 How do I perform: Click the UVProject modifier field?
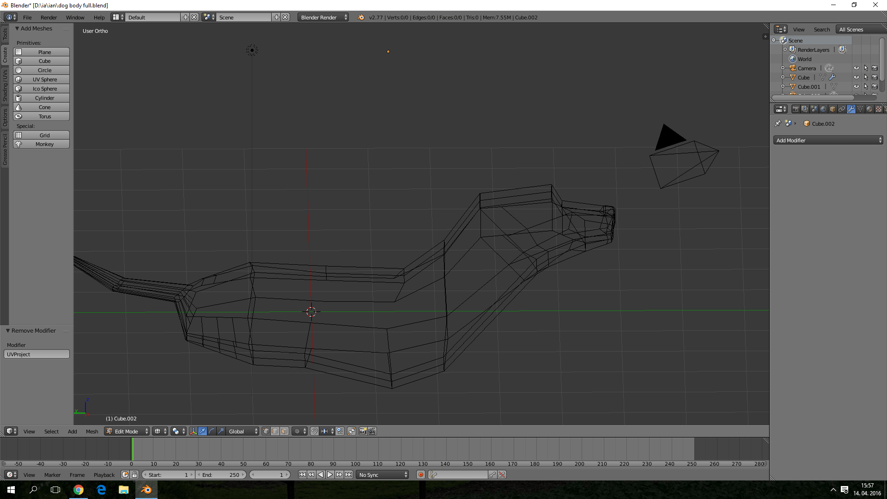36,354
